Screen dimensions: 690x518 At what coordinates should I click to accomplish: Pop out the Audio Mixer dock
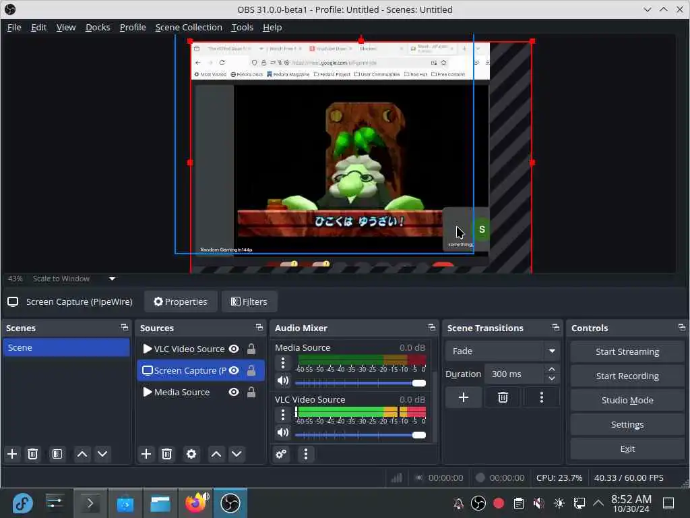tap(432, 327)
